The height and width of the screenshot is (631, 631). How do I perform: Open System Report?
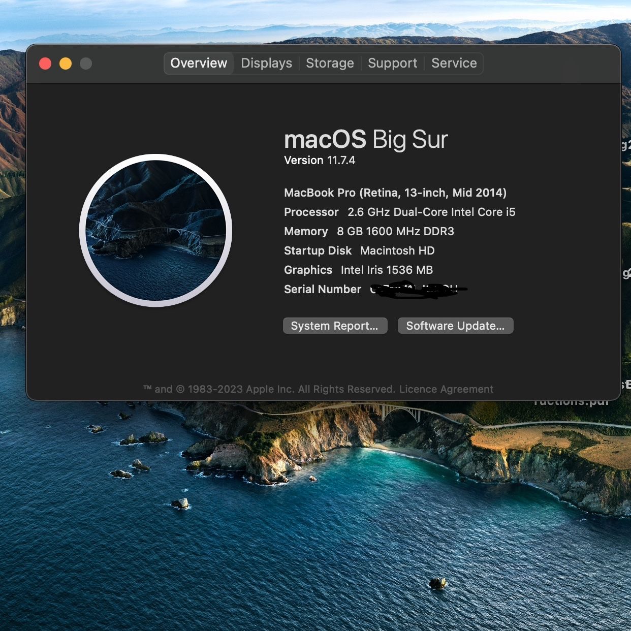click(x=335, y=326)
